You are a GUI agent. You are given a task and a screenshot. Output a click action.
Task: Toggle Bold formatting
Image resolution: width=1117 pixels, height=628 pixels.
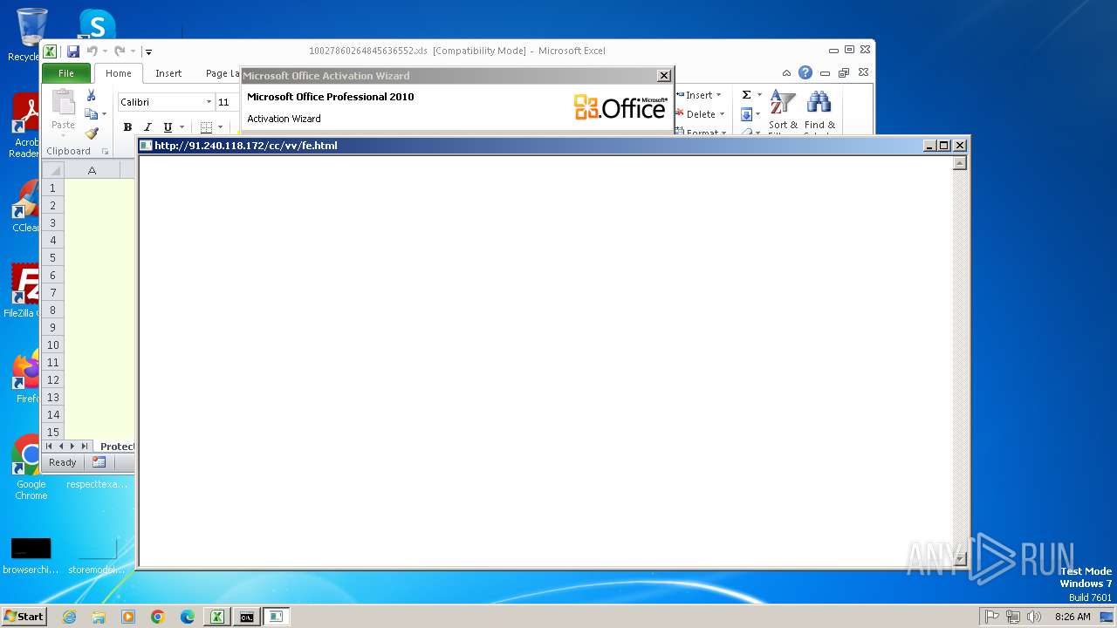click(127, 127)
